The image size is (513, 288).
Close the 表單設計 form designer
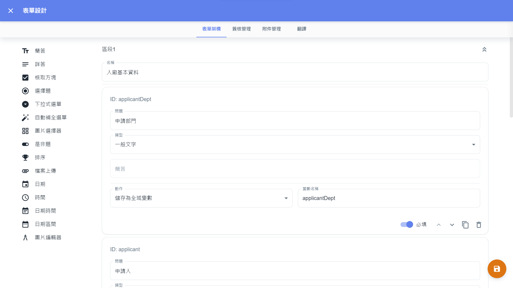(x=11, y=11)
